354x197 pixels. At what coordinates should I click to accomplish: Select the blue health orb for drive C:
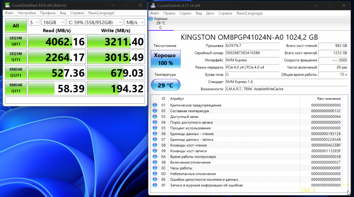point(151,19)
